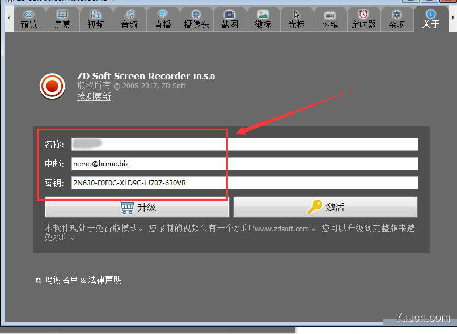This screenshot has height=334, width=457.
Task: Open the 视频 (Video) settings
Action: (x=96, y=18)
